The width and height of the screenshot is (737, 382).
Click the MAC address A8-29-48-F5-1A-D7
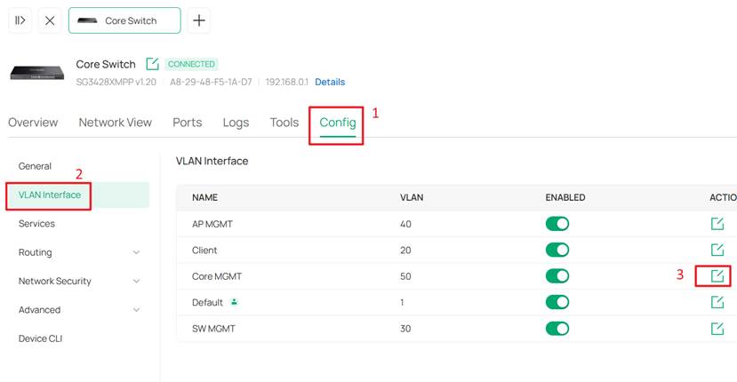(211, 82)
